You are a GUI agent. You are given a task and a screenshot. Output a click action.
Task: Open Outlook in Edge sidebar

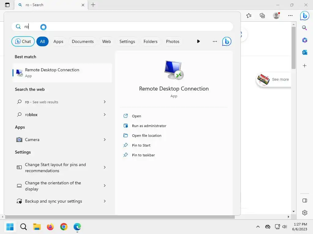click(x=305, y=52)
